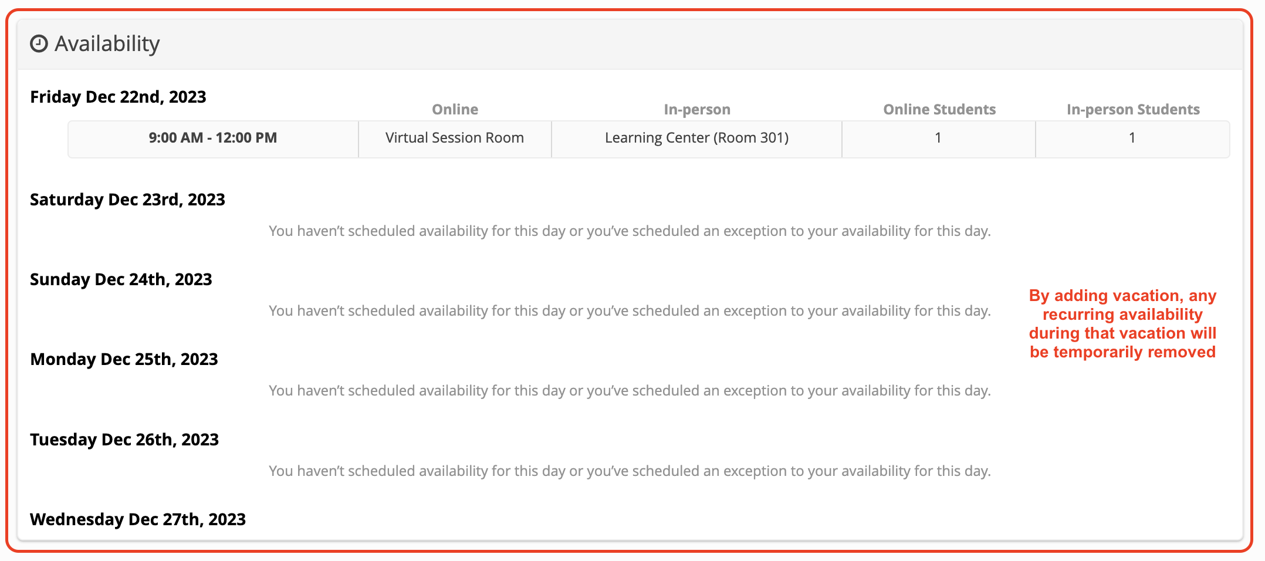Screen dimensions: 1265x561
Task: Click the Virtual Session Room cell
Action: tap(455, 138)
